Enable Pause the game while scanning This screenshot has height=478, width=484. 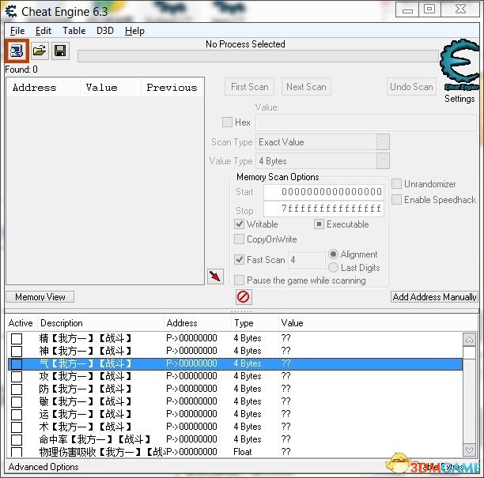(x=239, y=280)
